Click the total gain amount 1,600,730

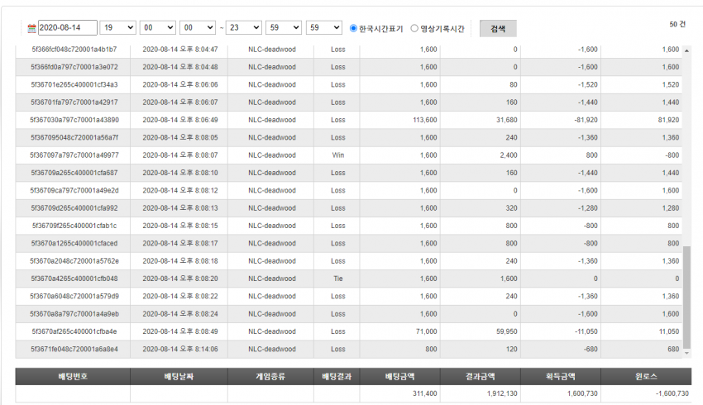(582, 393)
